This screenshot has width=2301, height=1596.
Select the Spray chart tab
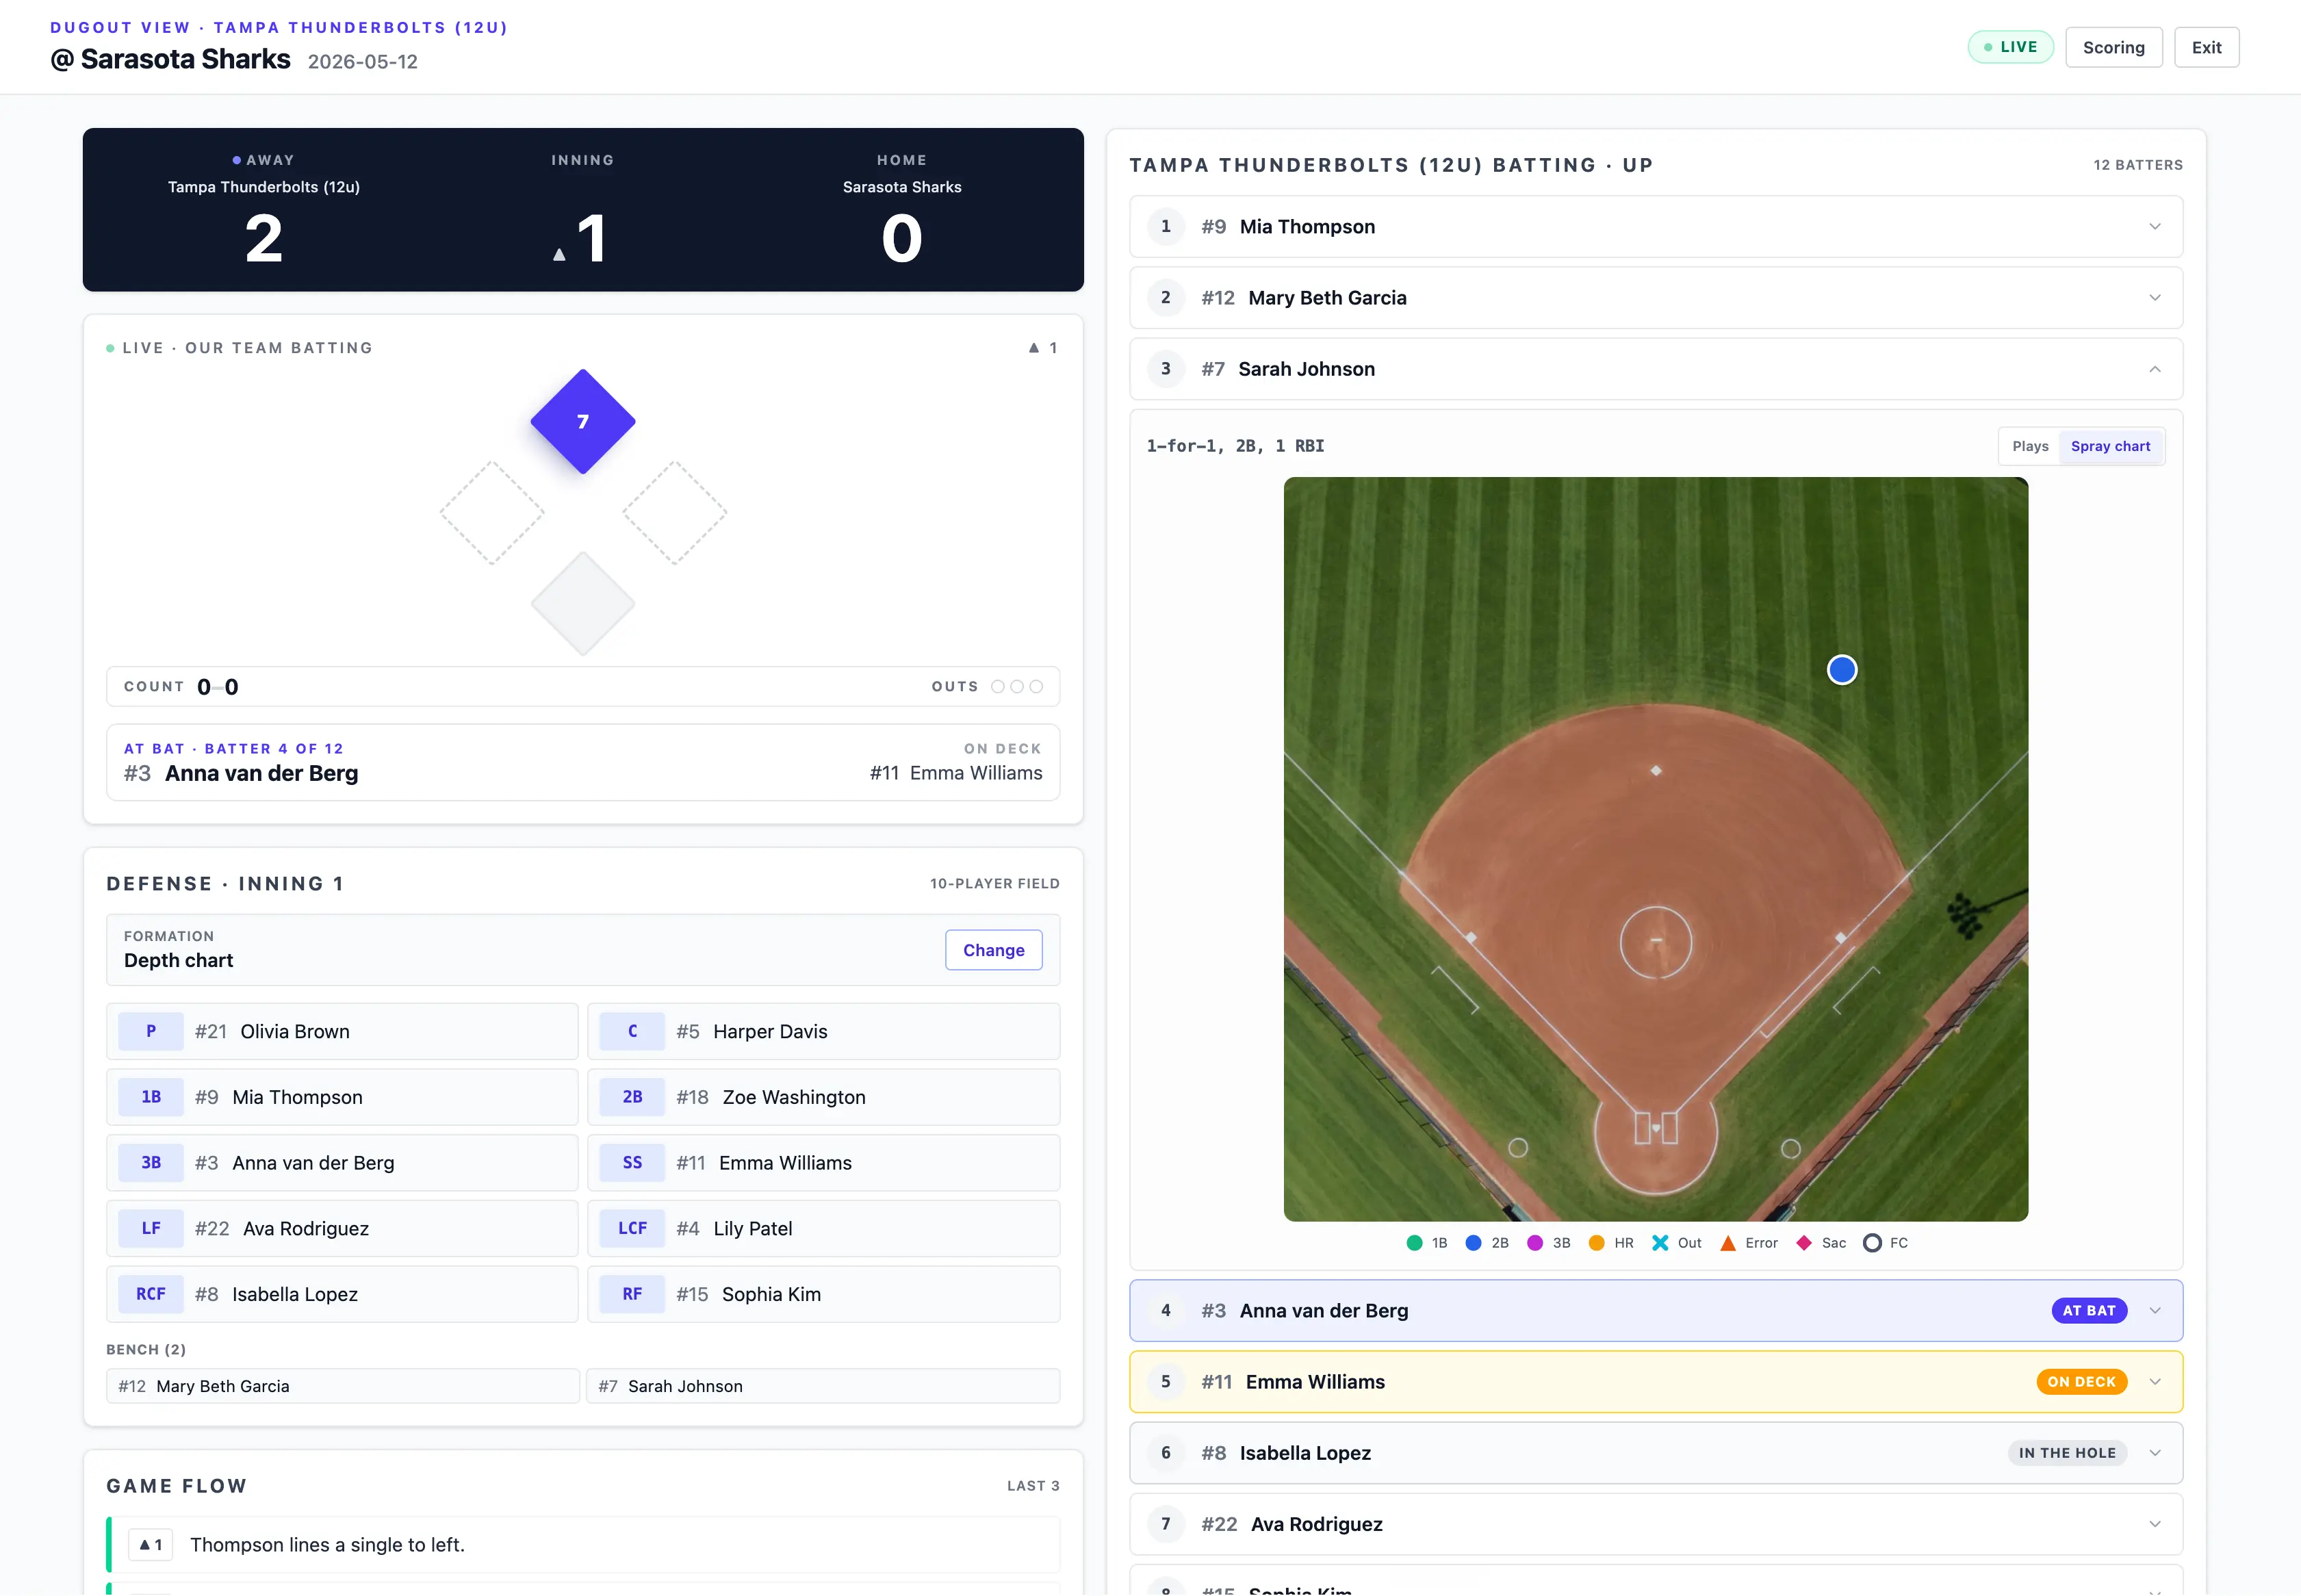(x=2110, y=446)
